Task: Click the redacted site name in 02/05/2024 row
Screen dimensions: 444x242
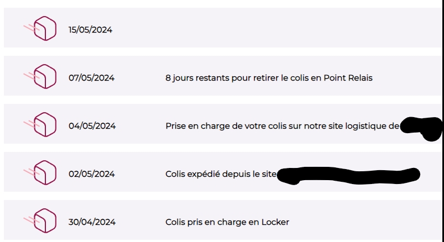Action: coord(348,175)
